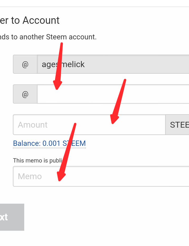Image resolution: width=189 pixels, height=246 pixels.
Task: Click the Memo placeholder text
Action: 30,176
